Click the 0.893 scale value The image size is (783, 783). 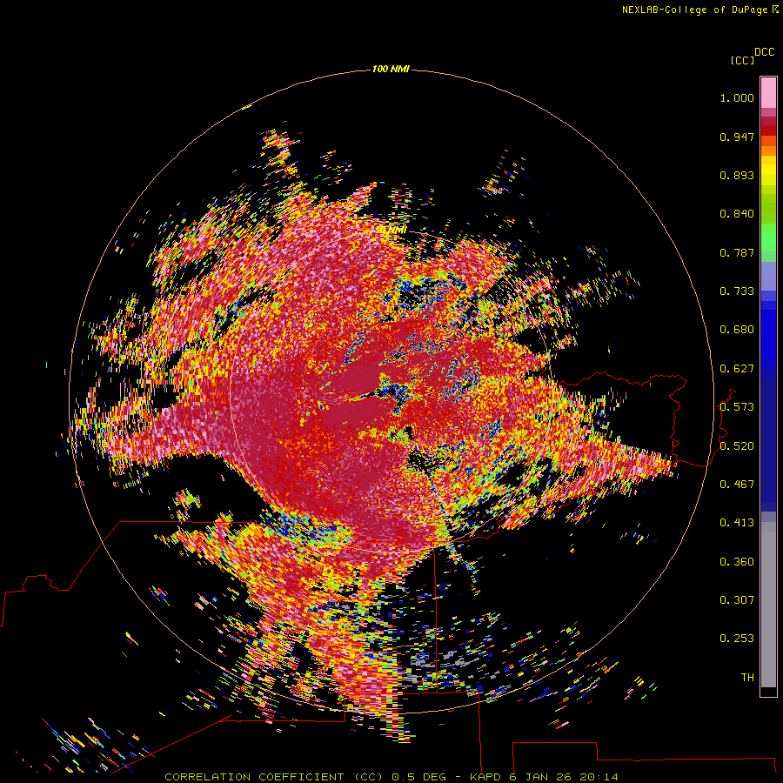point(737,175)
